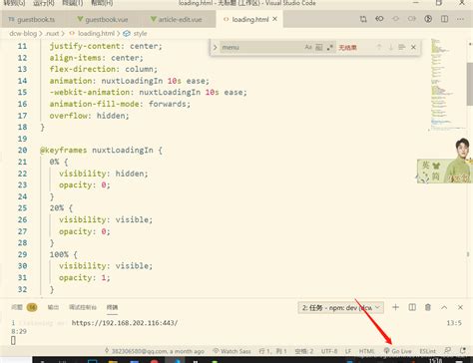Click the https://192.168.202.116:443/ terminal link
This screenshot has height=363, width=473.
pyautogui.click(x=125, y=323)
